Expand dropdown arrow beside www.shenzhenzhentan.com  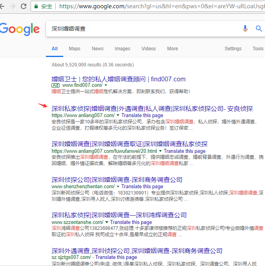[118, 187]
